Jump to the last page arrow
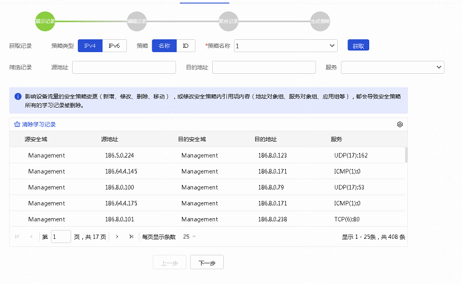The image size is (462, 284). click(x=131, y=237)
